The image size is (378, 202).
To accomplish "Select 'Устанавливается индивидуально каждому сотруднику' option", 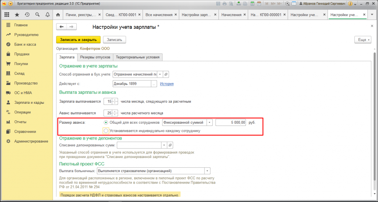I will click(106, 131).
